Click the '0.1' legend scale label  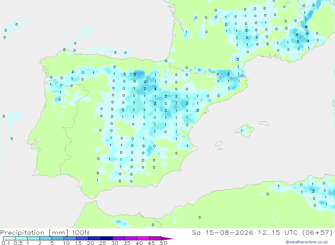point(6,243)
